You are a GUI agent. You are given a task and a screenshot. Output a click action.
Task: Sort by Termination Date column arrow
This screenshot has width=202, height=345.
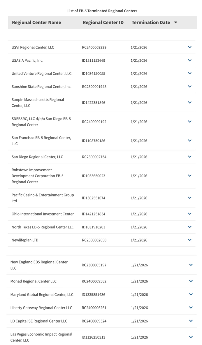175,23
